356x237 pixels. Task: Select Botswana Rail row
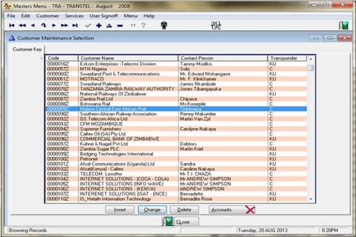(176, 104)
